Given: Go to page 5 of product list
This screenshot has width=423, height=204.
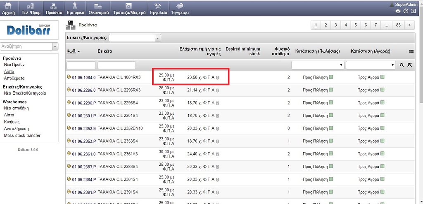Looking at the screenshot, I should click(356, 25).
